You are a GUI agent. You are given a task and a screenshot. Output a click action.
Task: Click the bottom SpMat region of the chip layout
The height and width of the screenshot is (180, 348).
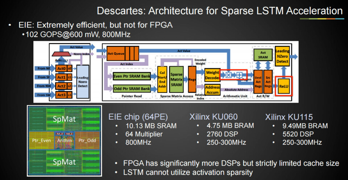(65, 162)
